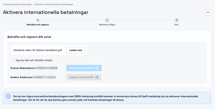Click the 'Allmänna frågor' step label
Screen dimensions: 215x109
(107, 25)
